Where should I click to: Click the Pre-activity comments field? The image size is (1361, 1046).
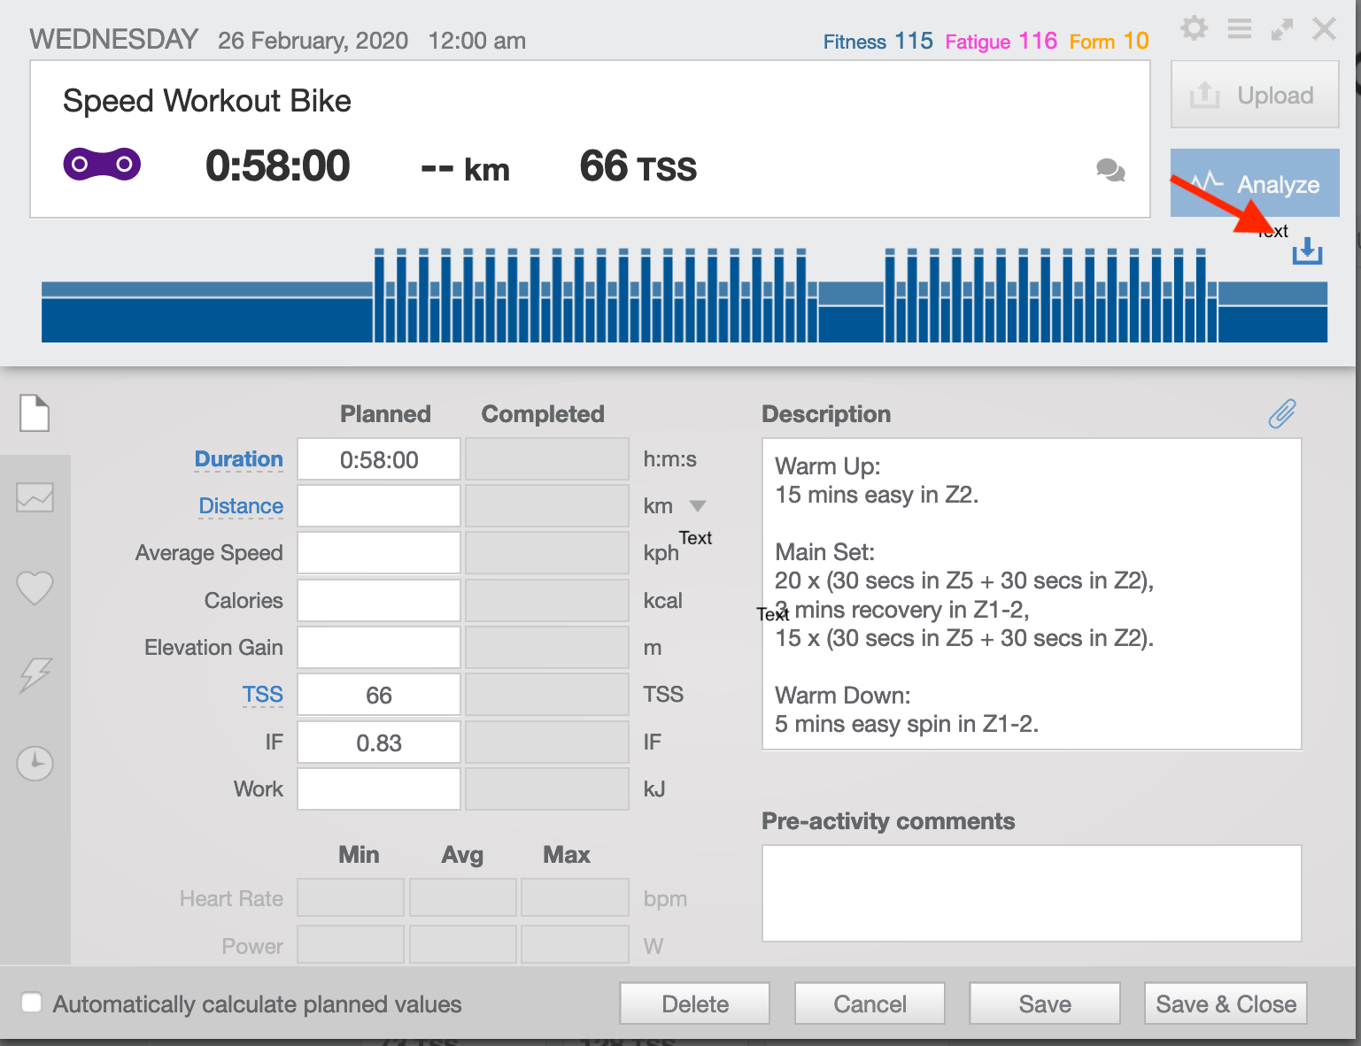pyautogui.click(x=1031, y=893)
